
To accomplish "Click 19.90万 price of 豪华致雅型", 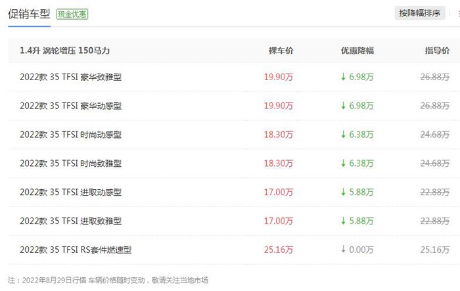I will click(279, 77).
